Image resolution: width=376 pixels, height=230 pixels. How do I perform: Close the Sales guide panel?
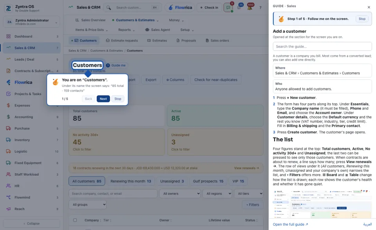(x=369, y=7)
